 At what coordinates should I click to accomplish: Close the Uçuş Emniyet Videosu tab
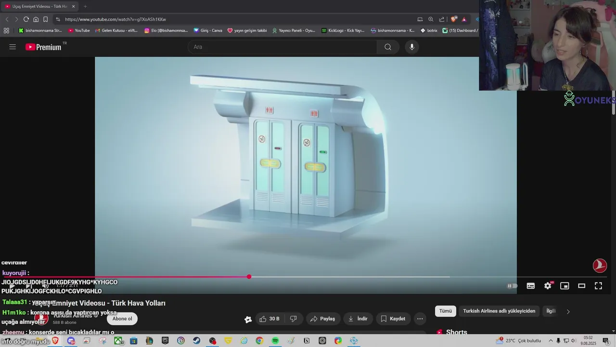point(73,6)
